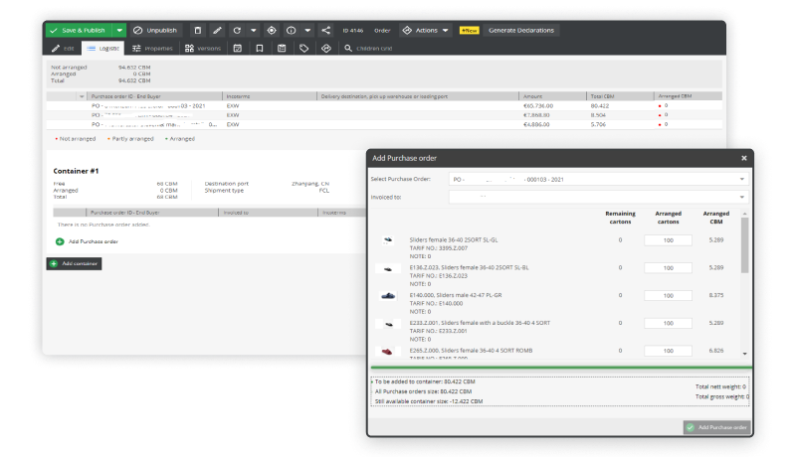Click thumbnail of Sliders female 36-40 2SORT SL-GL
The width and height of the screenshot is (796, 457).
click(388, 240)
